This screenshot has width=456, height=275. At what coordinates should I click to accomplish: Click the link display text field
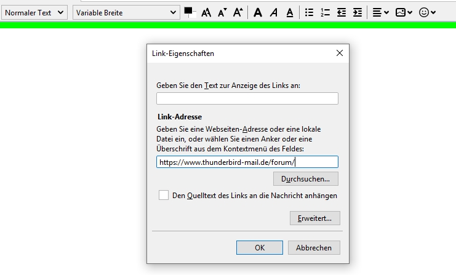247,98
